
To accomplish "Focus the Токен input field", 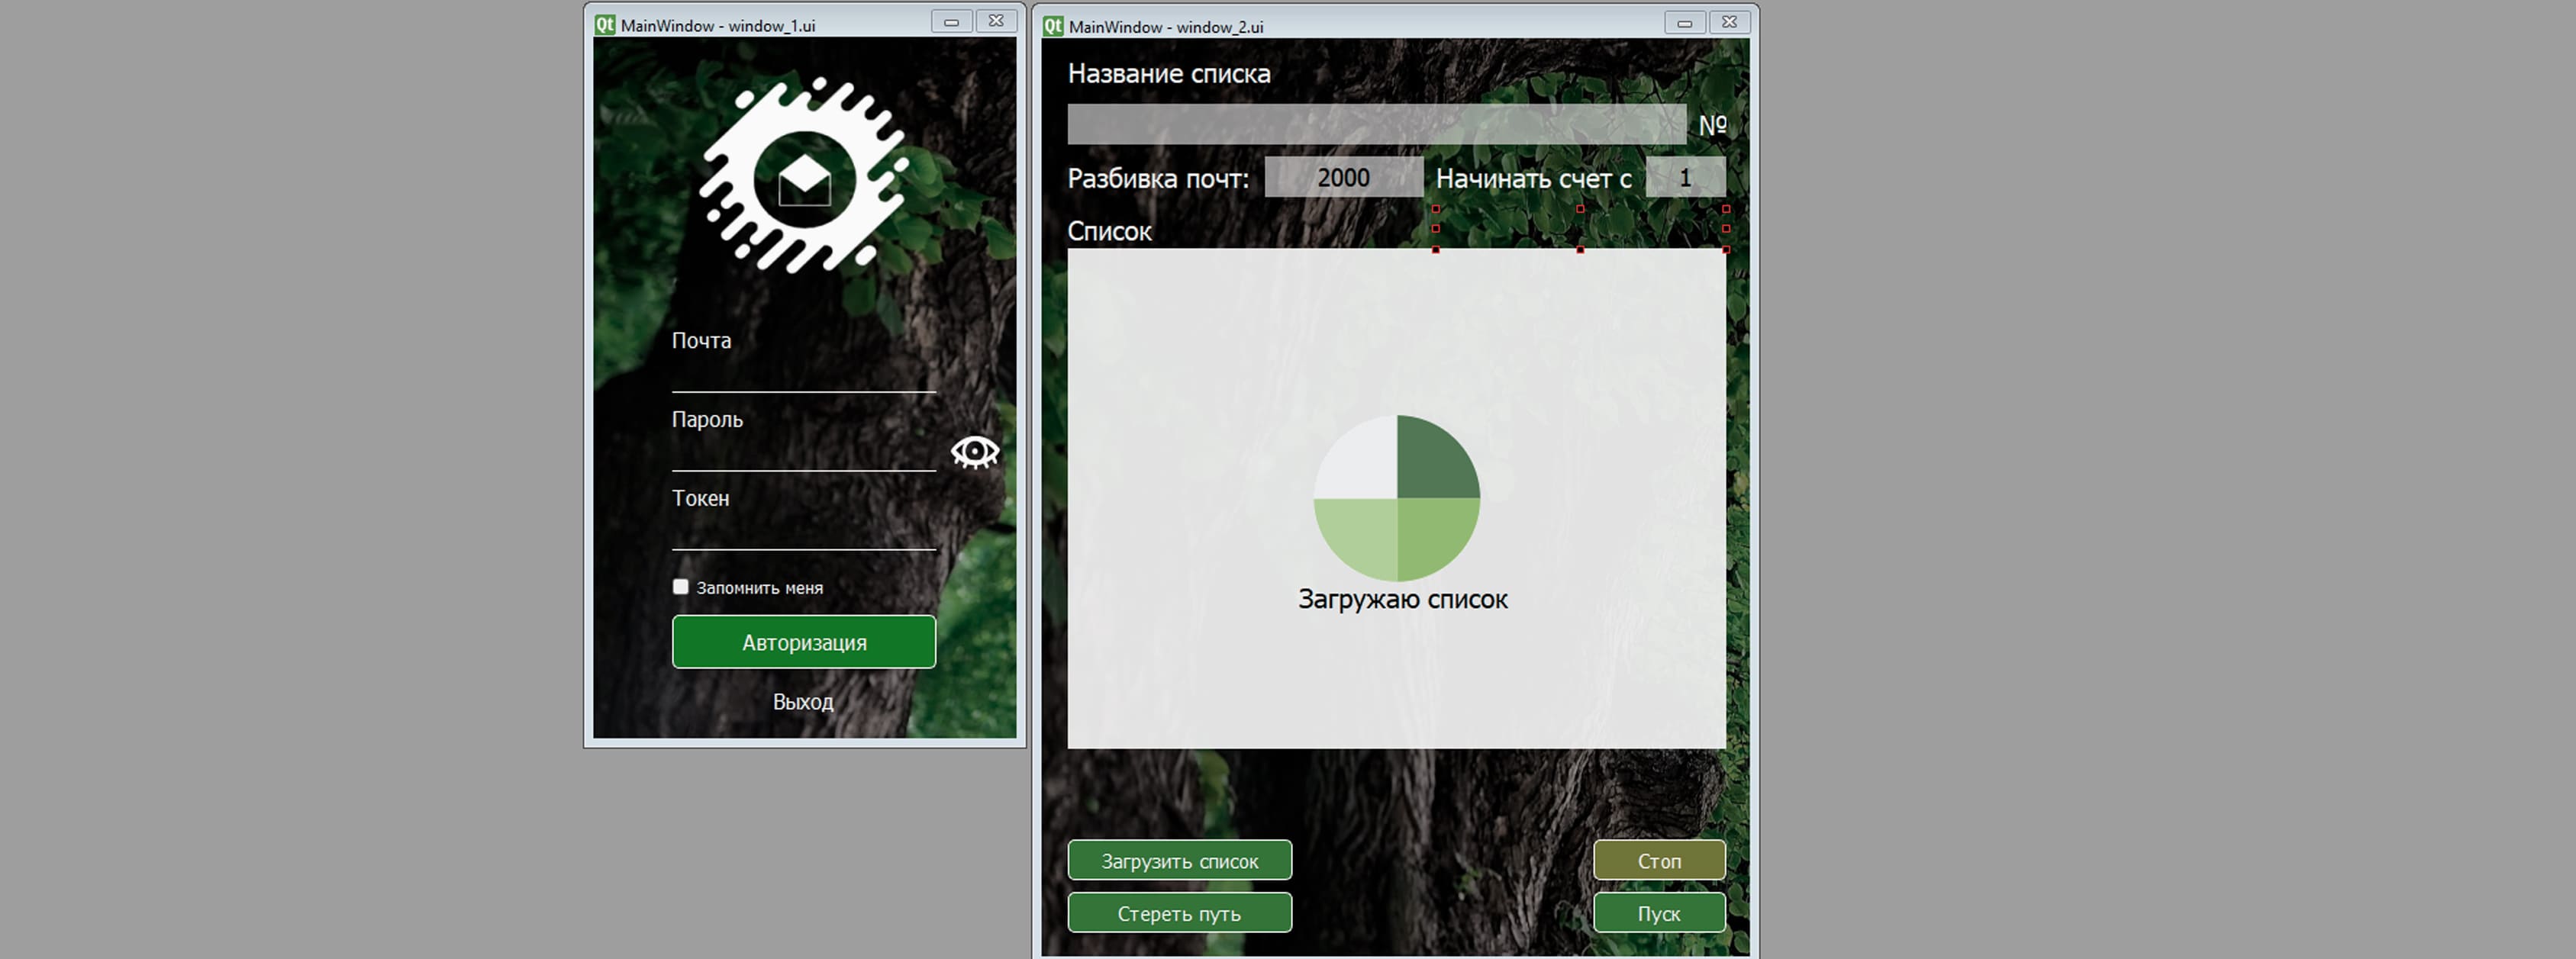I will [x=804, y=532].
